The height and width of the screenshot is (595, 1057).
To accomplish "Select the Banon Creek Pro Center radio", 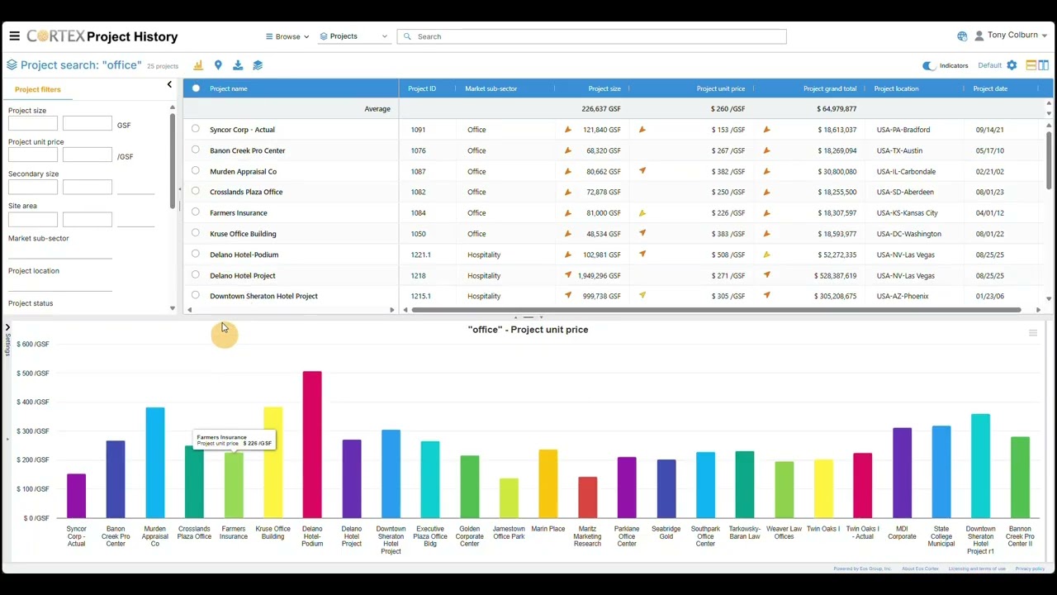I will (196, 150).
